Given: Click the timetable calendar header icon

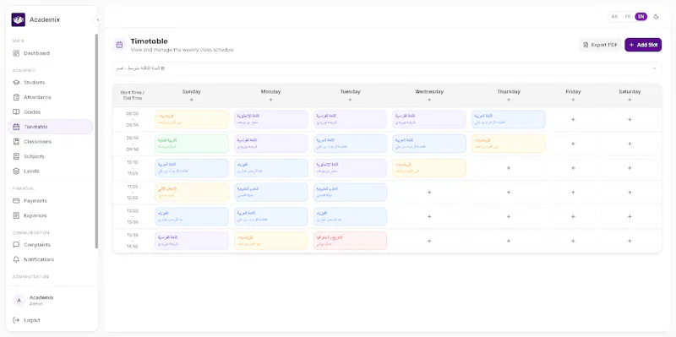Looking at the screenshot, I should click(119, 45).
